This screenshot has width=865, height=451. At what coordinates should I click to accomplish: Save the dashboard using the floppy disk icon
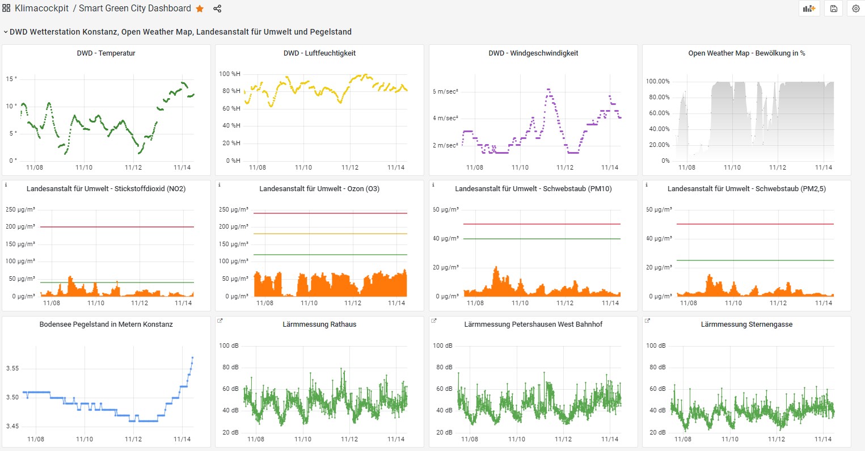pyautogui.click(x=833, y=9)
